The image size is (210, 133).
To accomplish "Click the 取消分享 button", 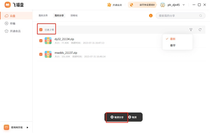I will 117,117.
